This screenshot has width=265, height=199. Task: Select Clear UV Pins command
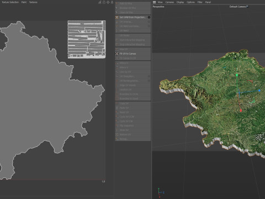tap(133, 13)
